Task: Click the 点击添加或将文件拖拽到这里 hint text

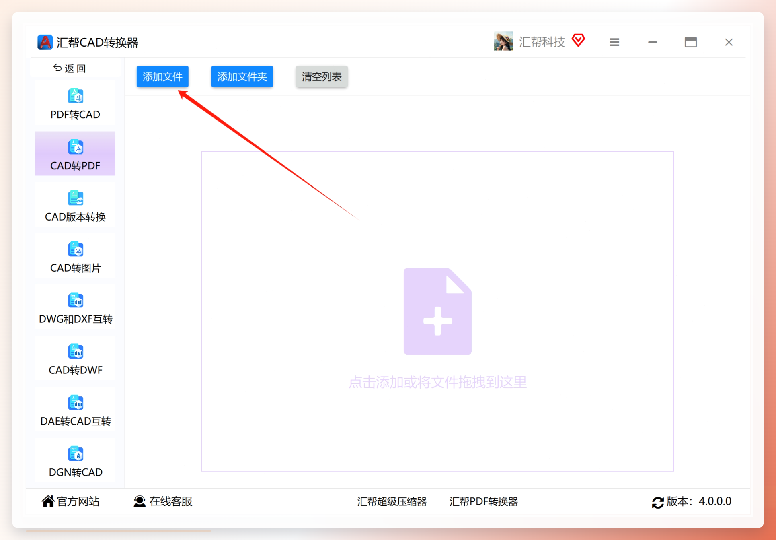Action: click(x=437, y=382)
